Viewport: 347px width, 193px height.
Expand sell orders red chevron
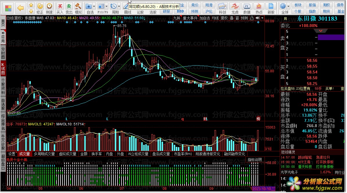pyautogui.click(x=321, y=31)
